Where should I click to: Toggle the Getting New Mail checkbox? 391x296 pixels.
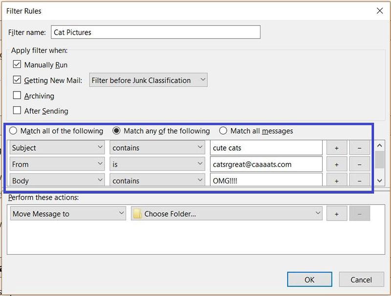point(17,80)
